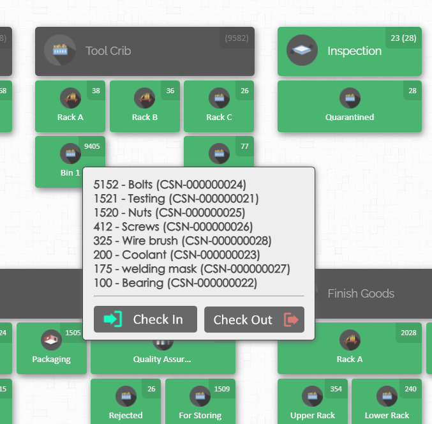Viewport: 432px width, 424px height.
Task: Click the Finish Goods Rack A count 2028
Action: [408, 333]
